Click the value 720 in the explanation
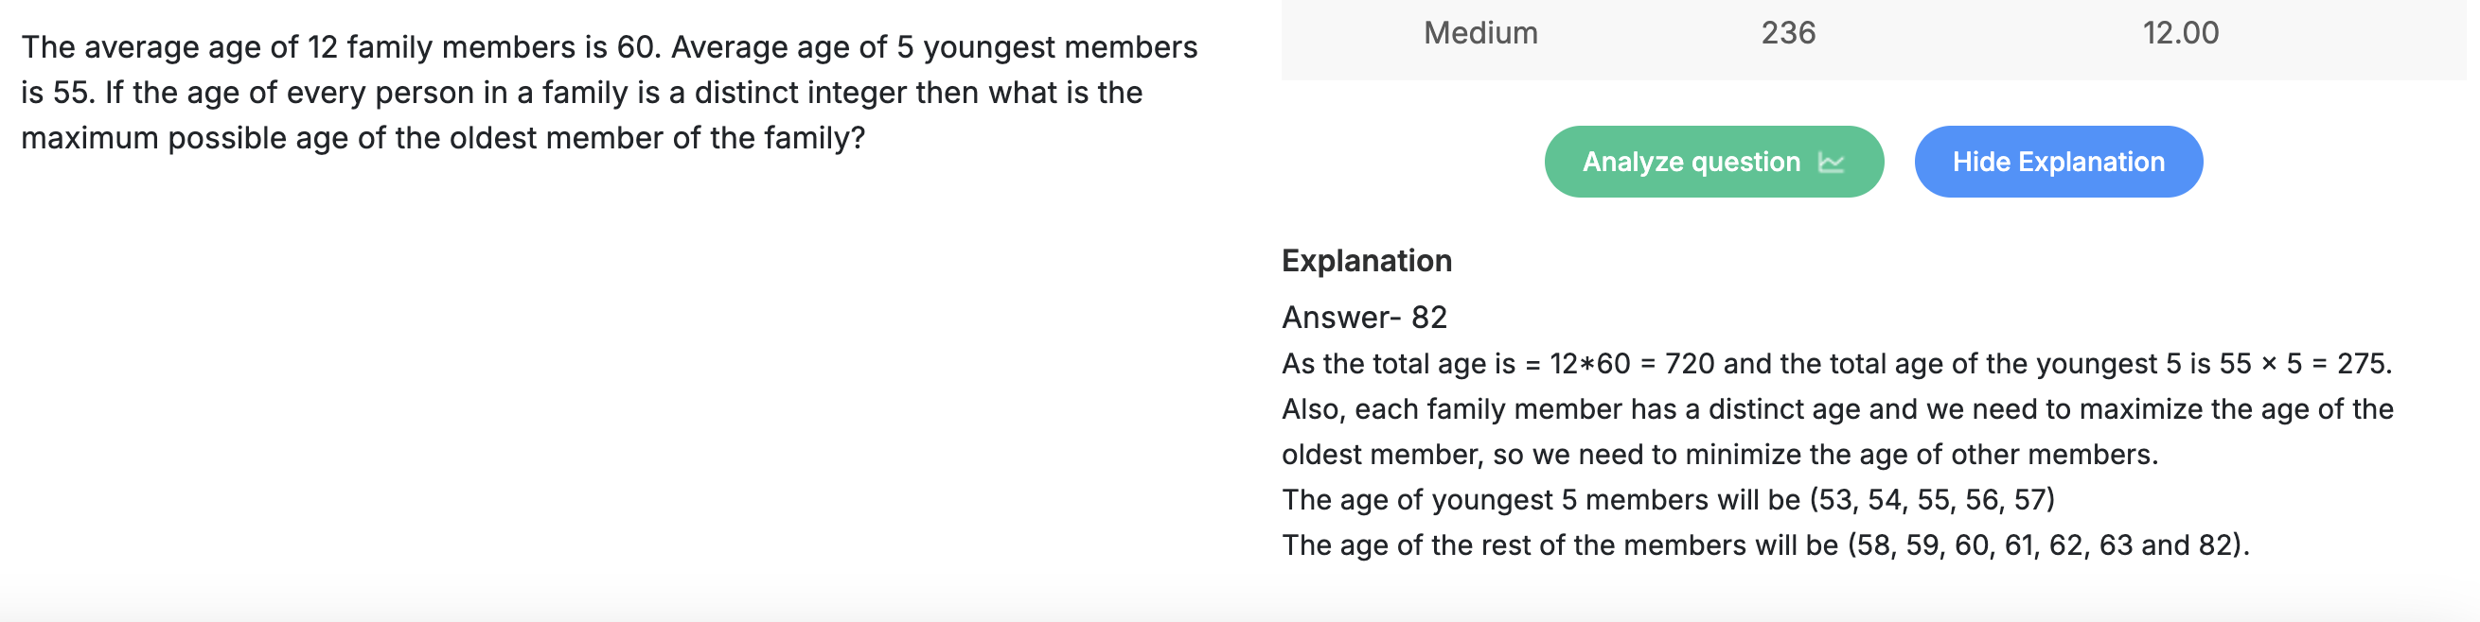 coord(1690,363)
